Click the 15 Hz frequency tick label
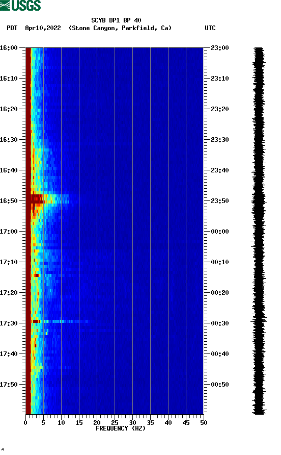 (x=79, y=423)
